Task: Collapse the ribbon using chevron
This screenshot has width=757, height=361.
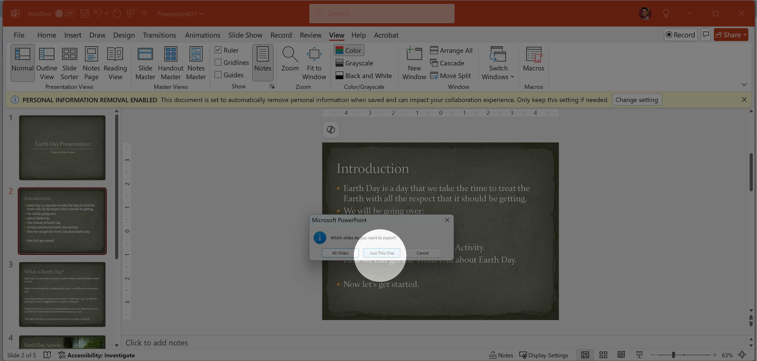Action: [x=744, y=85]
